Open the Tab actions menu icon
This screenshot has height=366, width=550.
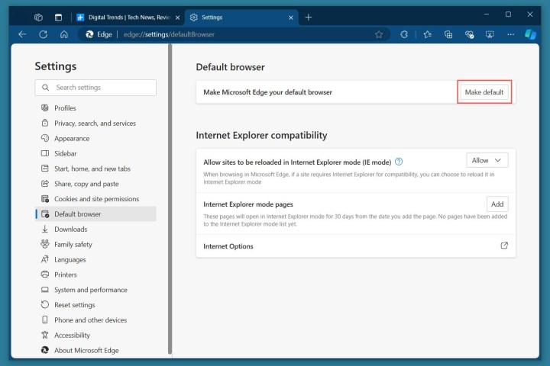click(59, 17)
